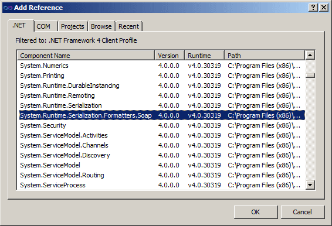
Task: Click version cell of System.Runtime.Remoting
Action: (169, 95)
